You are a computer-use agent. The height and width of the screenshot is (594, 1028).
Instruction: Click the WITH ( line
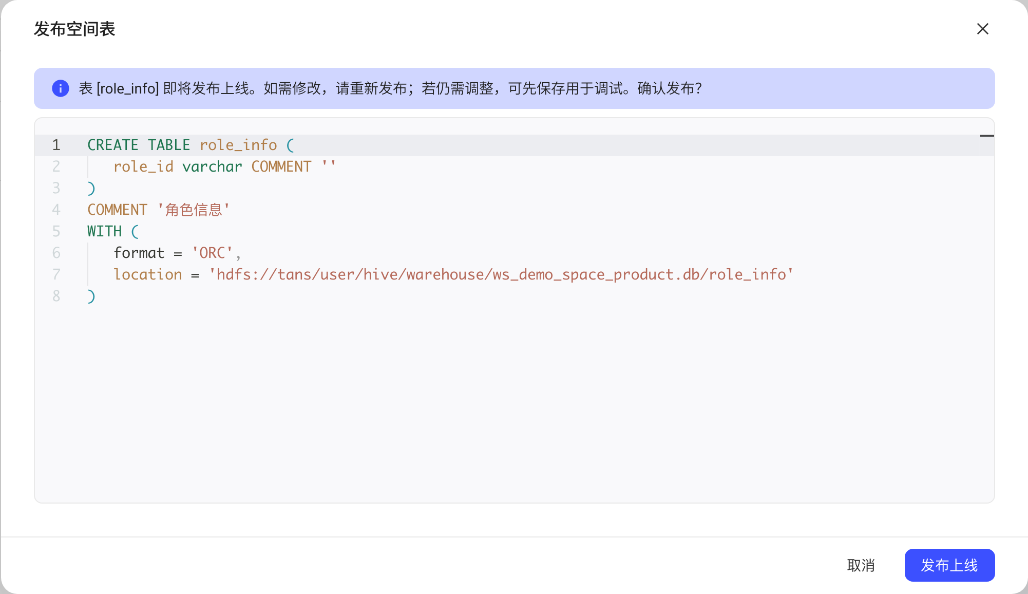[113, 232]
